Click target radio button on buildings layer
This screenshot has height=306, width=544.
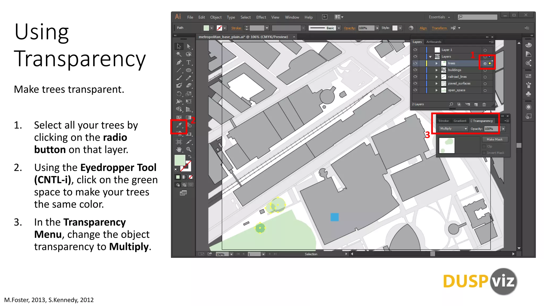pos(485,70)
